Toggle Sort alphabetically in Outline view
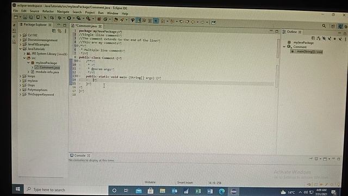 pyautogui.click(x=319, y=39)
